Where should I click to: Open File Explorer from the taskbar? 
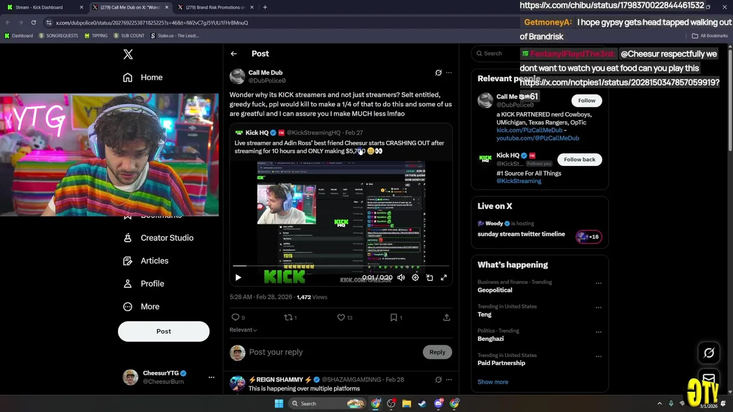(x=407, y=403)
